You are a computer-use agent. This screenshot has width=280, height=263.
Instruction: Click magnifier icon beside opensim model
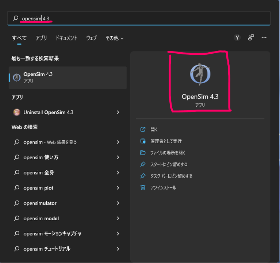(17, 218)
